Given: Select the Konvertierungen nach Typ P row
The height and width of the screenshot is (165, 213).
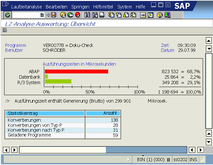Looking at the screenshot, I should coord(63,130).
